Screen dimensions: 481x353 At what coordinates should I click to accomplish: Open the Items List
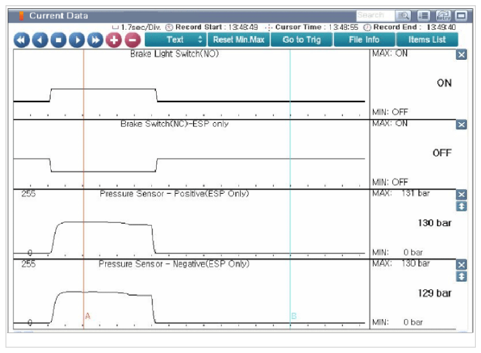click(x=427, y=40)
